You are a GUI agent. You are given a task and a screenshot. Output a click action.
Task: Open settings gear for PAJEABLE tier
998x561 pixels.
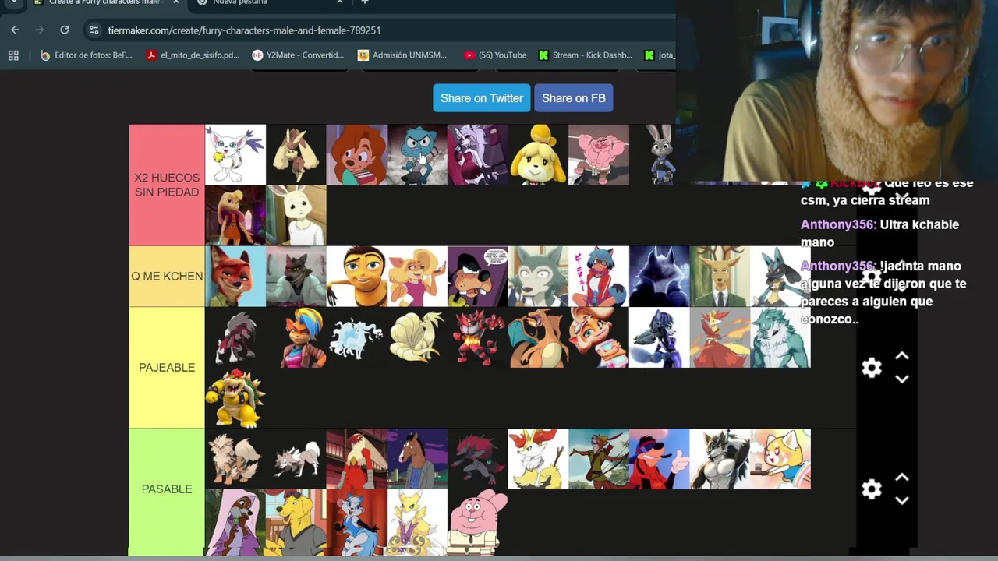872,368
